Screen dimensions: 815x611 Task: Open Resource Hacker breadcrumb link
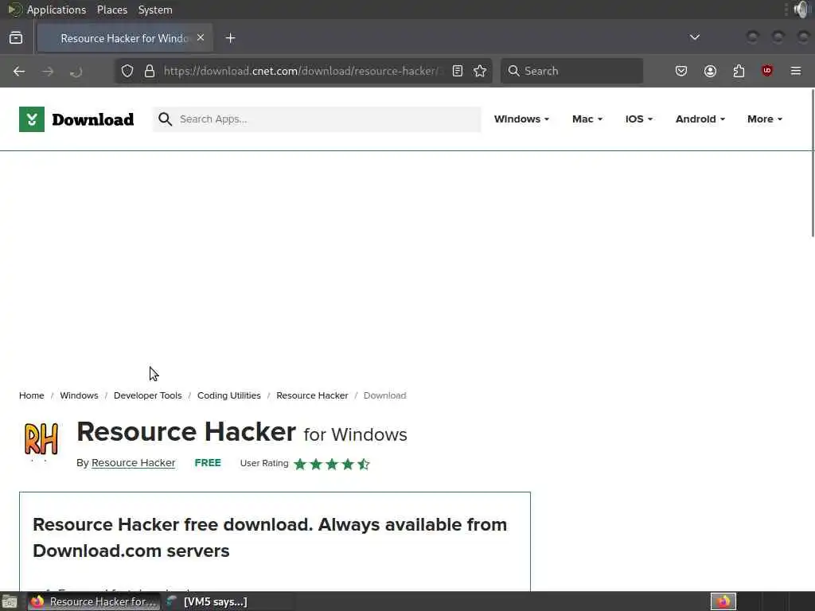[x=312, y=395]
